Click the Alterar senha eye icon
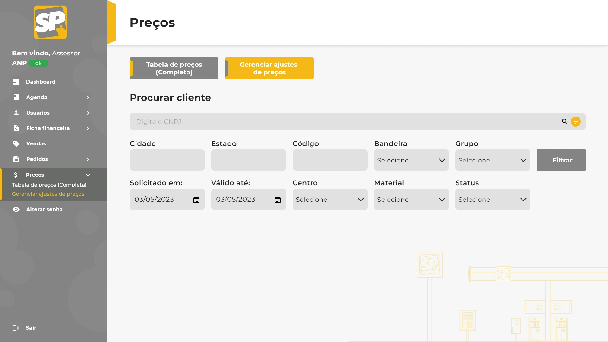 tap(16, 209)
